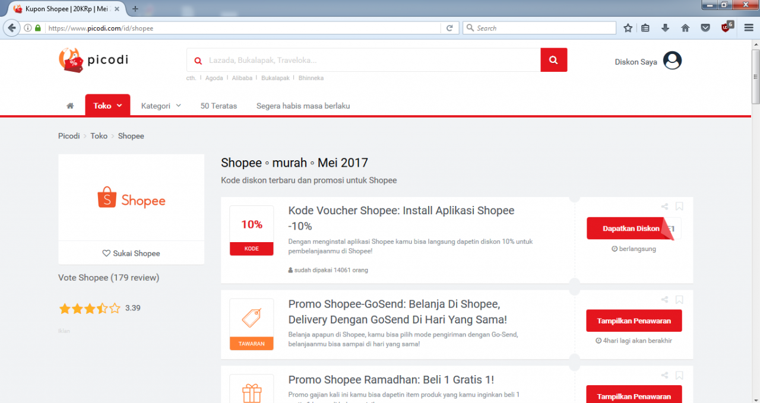
Task: Click the uBlock extension icon
Action: (726, 27)
